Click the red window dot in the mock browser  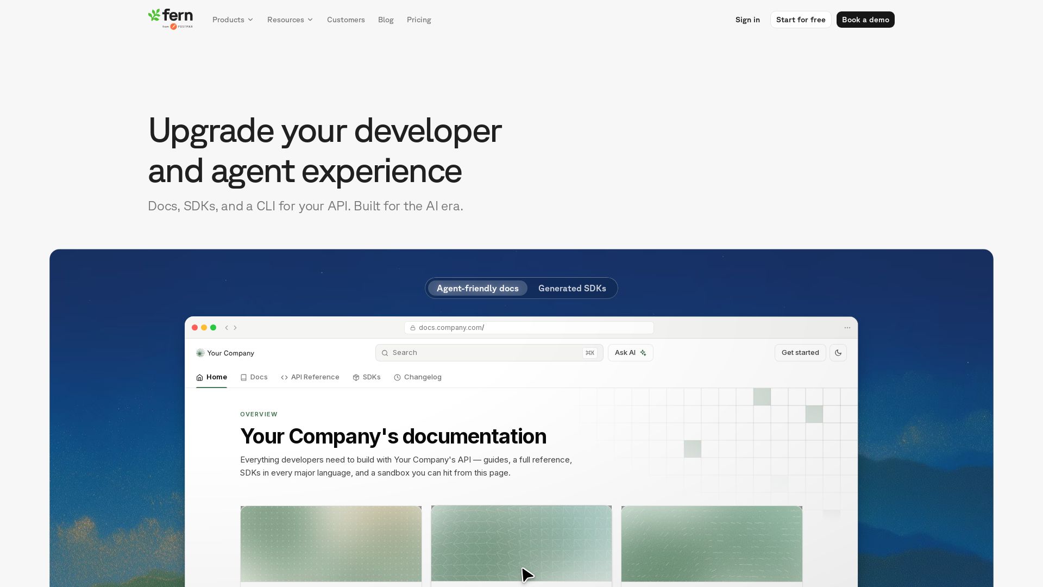tap(194, 328)
